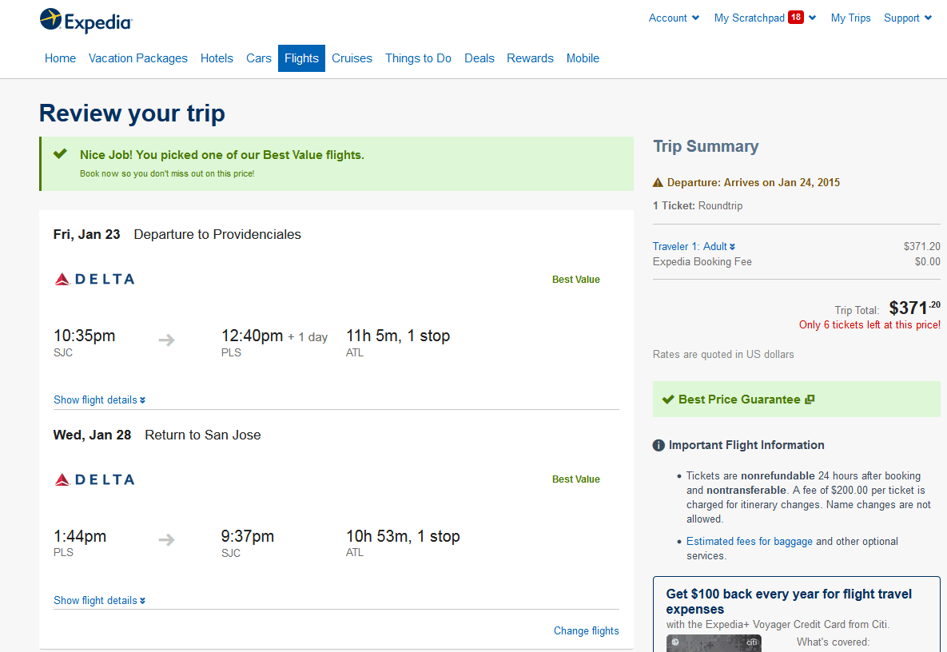The height and width of the screenshot is (652, 947).
Task: Show flight details for the Jan 23 departure
Action: 99,400
